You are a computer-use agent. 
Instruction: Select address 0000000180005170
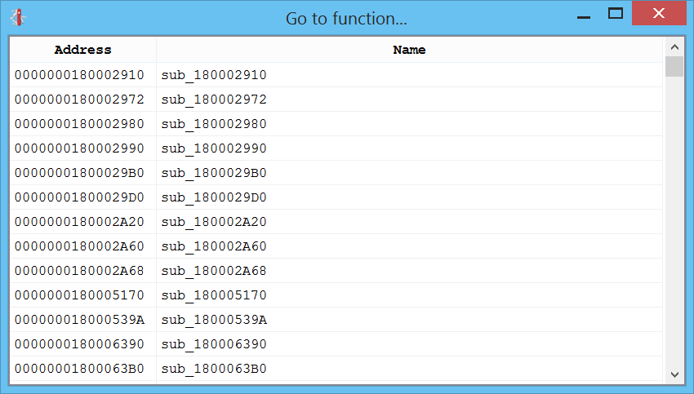(79, 295)
